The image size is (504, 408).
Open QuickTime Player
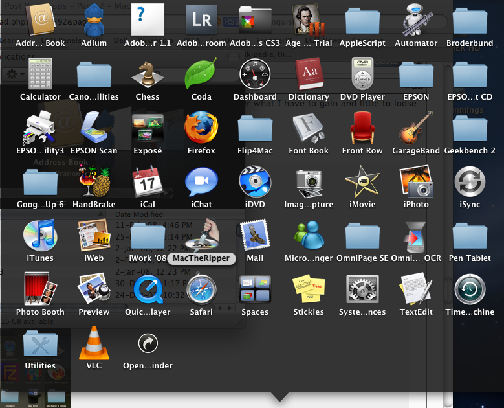coord(148,289)
